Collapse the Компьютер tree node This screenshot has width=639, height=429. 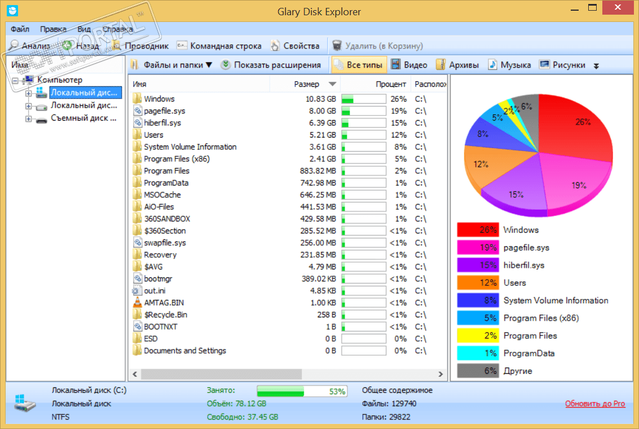[x=15, y=80]
